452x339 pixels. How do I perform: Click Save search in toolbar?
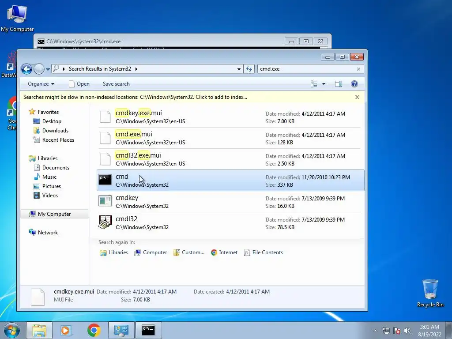116,84
